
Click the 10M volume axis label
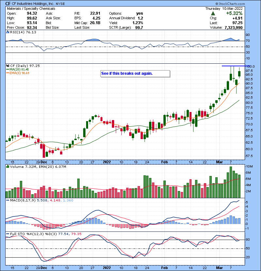click(250, 167)
